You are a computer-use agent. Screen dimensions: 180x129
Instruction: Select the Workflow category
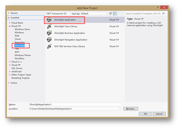click(x=19, y=59)
